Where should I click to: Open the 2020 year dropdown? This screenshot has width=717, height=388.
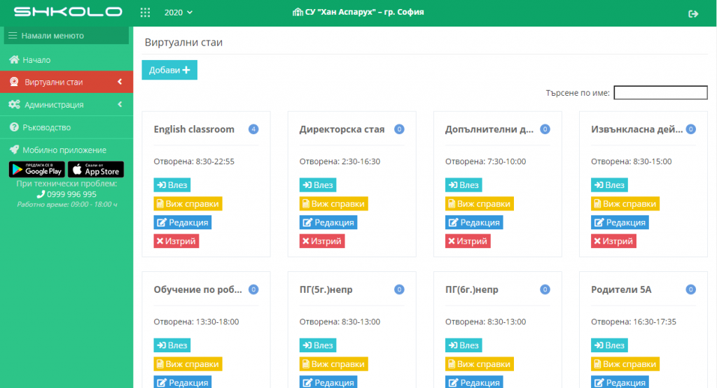tap(179, 13)
